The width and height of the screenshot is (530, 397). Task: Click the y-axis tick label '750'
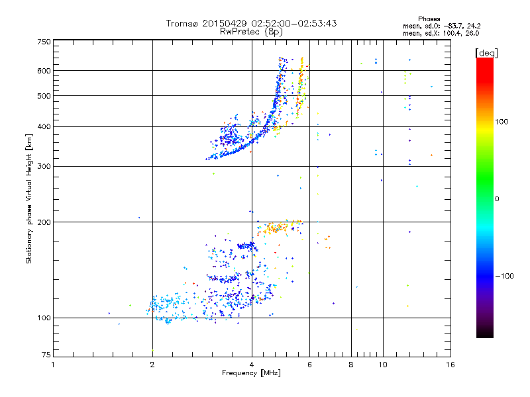click(x=44, y=42)
